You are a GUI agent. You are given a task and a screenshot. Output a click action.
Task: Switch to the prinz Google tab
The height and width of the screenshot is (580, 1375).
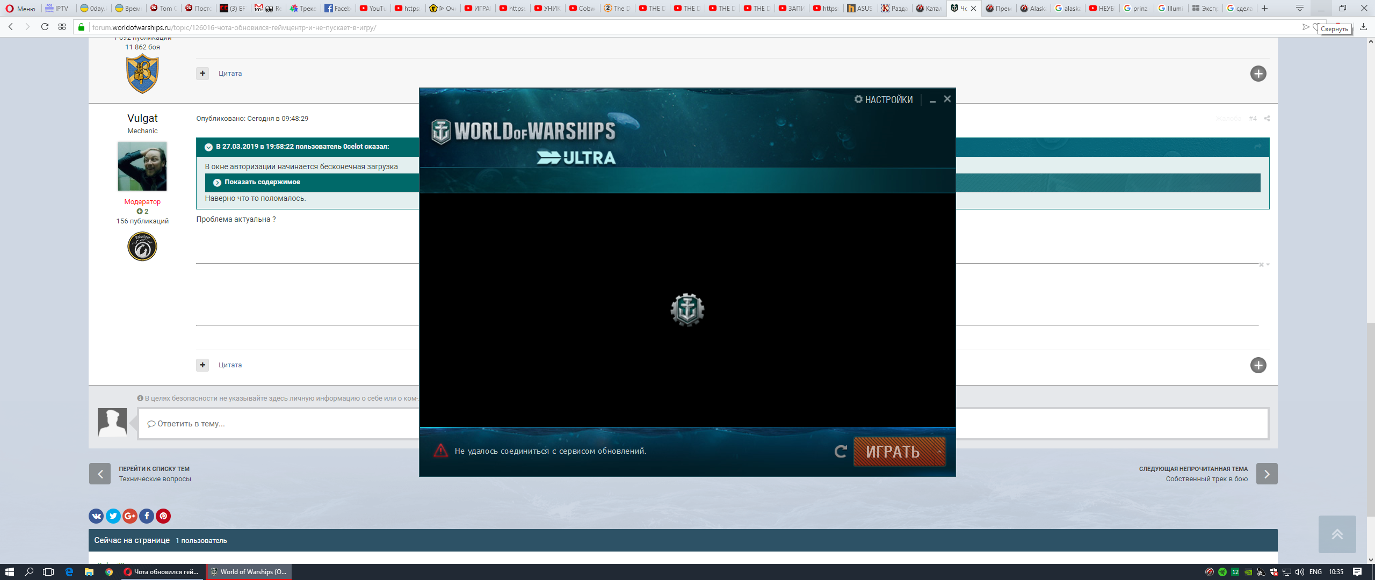pos(1136,8)
